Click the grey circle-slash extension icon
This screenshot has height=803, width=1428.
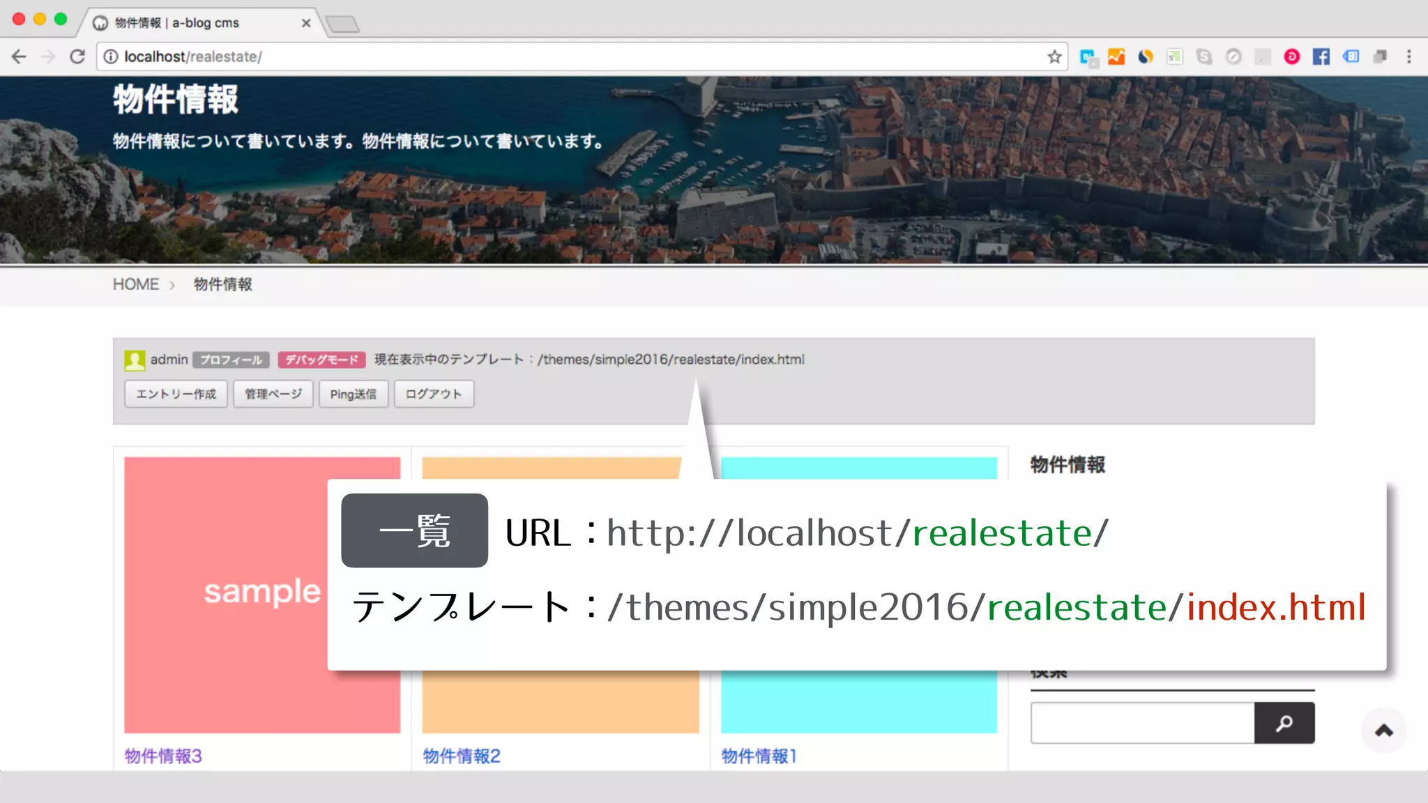coord(1233,56)
